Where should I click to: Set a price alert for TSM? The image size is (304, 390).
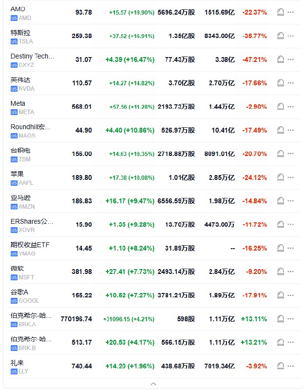click(x=281, y=154)
